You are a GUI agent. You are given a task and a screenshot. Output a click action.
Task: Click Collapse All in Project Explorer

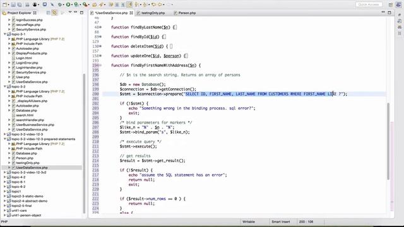[48, 13]
